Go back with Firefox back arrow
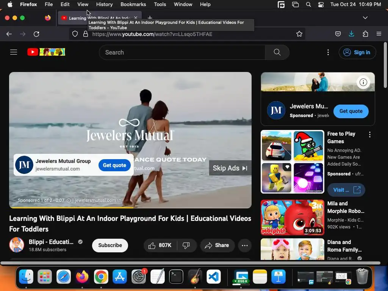The image size is (388, 291). click(9, 34)
